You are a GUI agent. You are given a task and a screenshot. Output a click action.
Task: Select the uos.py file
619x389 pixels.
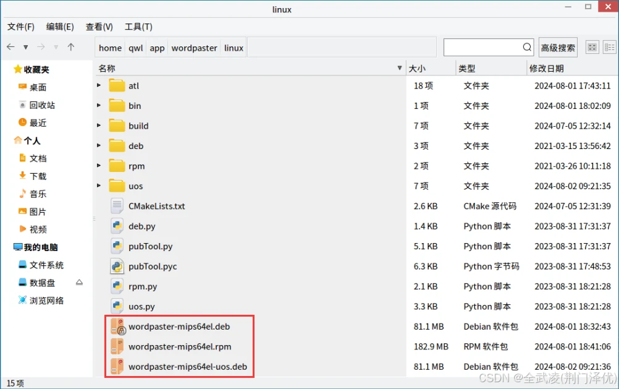[x=141, y=306]
